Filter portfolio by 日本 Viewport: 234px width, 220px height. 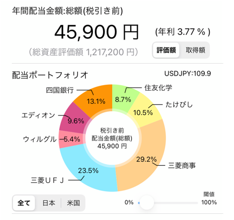click(x=48, y=203)
